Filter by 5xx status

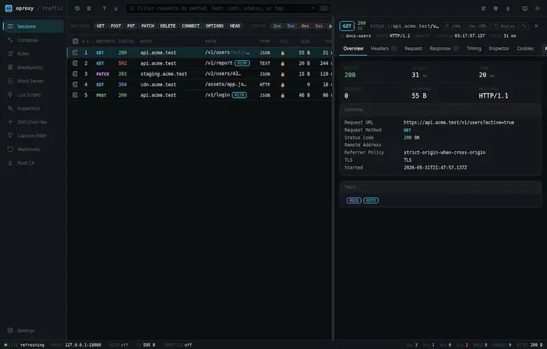(x=319, y=26)
